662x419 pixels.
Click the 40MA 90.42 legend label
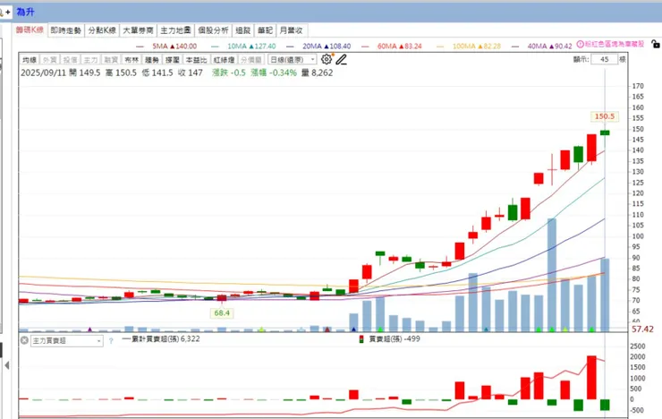pos(549,46)
